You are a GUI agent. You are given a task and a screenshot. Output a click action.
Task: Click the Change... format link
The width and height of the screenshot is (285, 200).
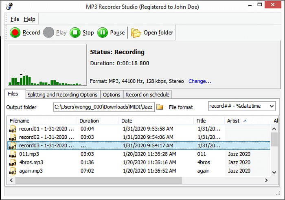pyautogui.click(x=199, y=81)
